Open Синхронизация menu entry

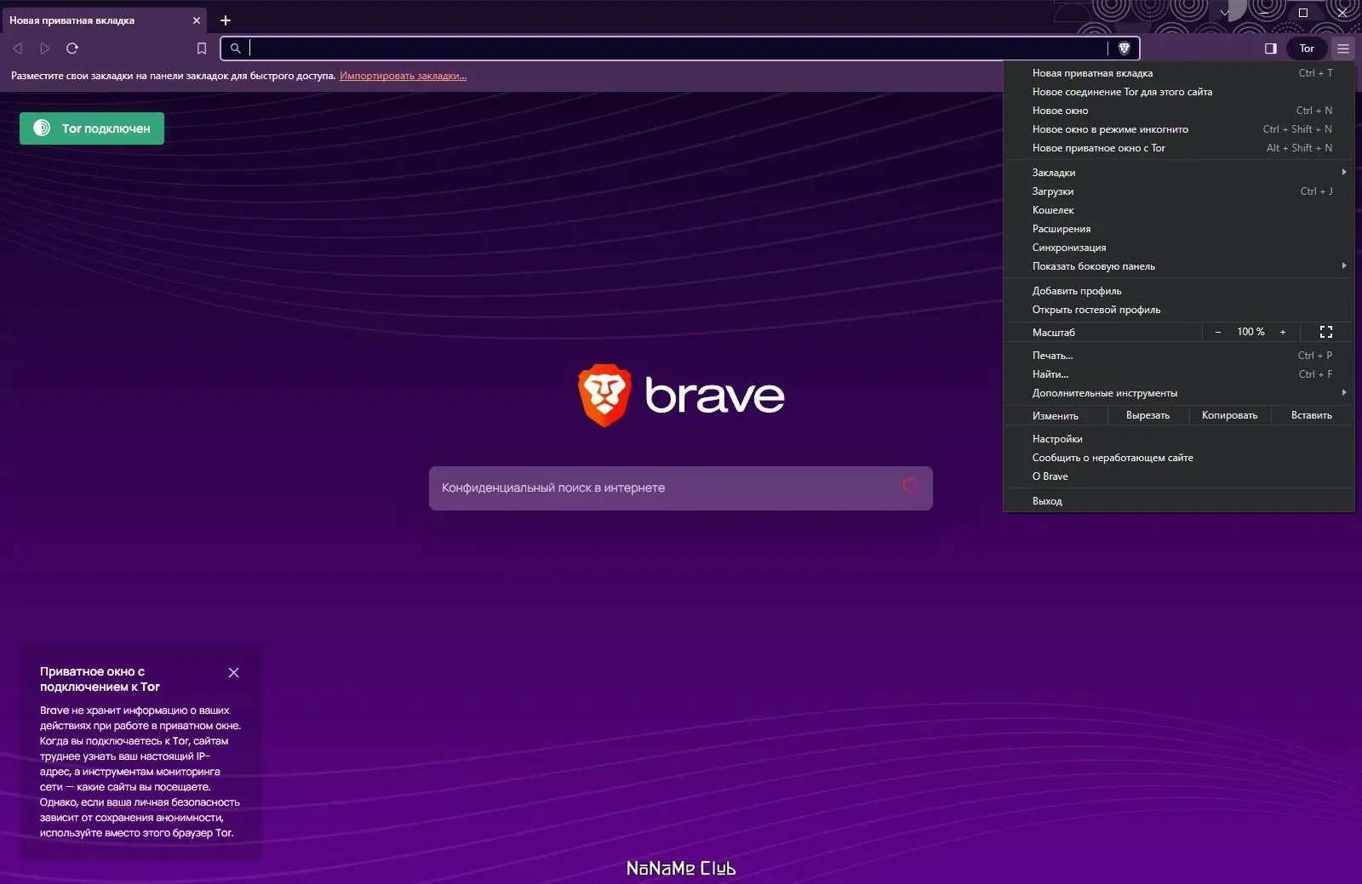pyautogui.click(x=1179, y=248)
